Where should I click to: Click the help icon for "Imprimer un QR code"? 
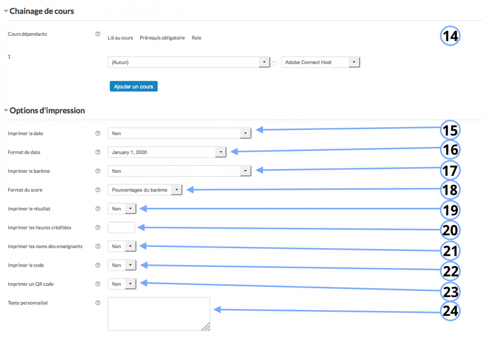coord(97,284)
